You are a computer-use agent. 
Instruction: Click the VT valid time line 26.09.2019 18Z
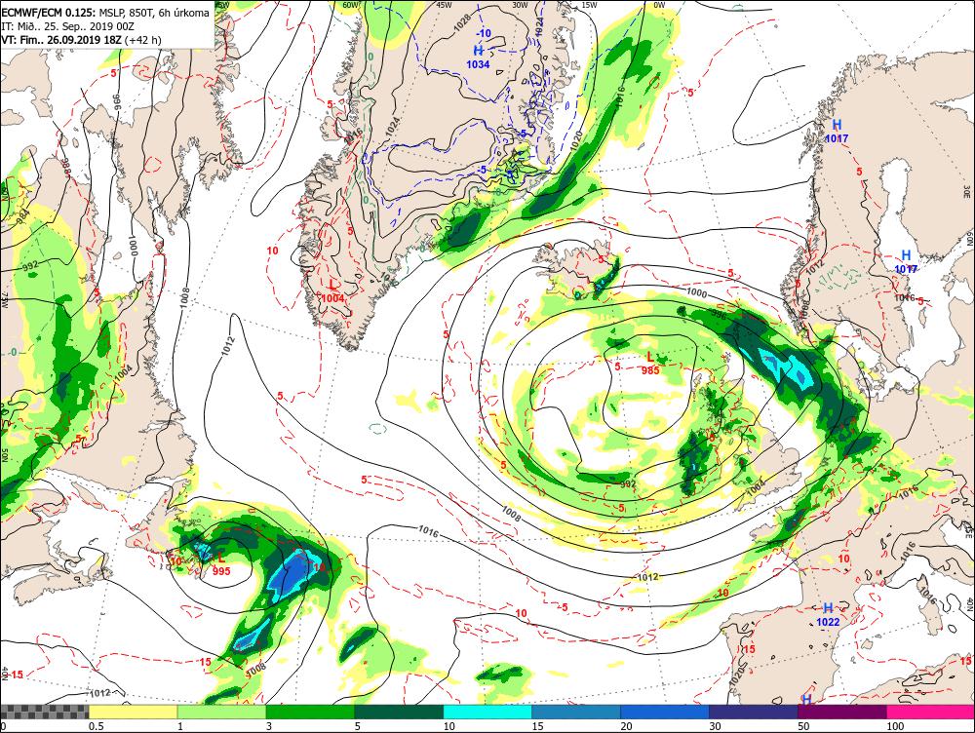coord(81,40)
